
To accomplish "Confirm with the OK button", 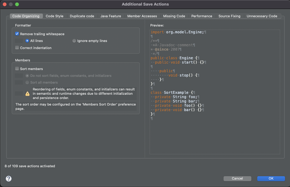I will (x=271, y=178).
